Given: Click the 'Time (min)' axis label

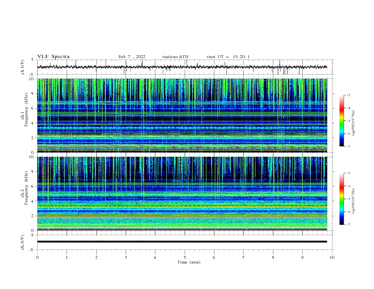Looking at the screenshot, I should [x=189, y=262].
